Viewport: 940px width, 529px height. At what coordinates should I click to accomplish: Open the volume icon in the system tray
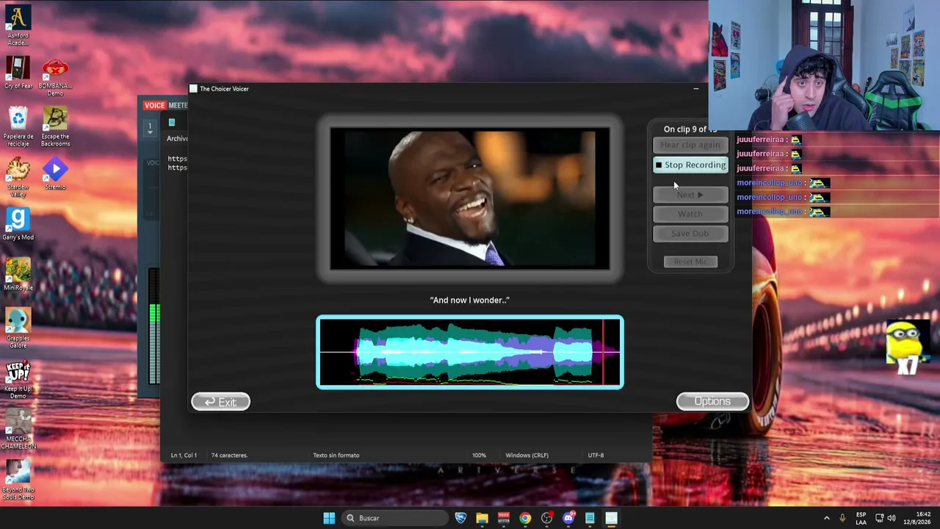892,518
